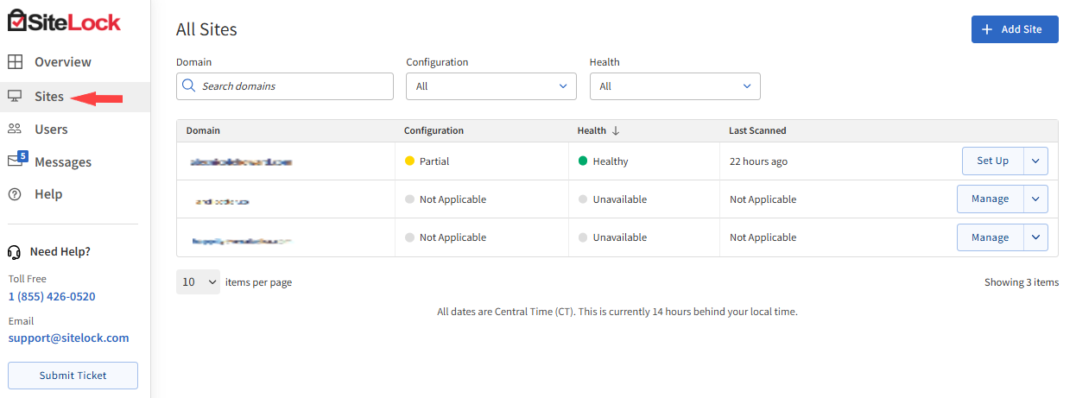Sort by Last Scanned column header
1076x398 pixels.
tap(757, 131)
